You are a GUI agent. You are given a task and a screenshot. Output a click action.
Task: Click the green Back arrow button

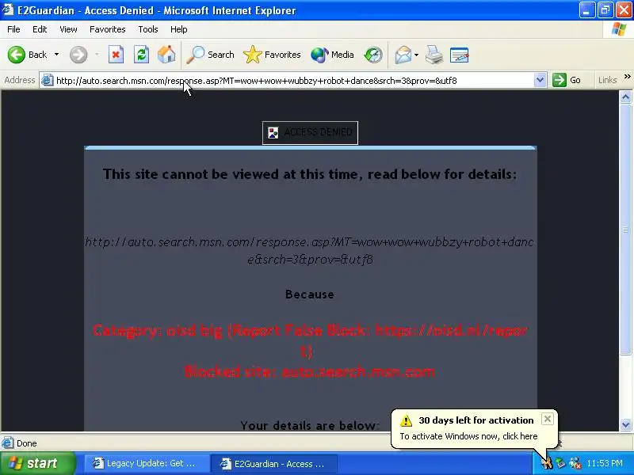pos(17,55)
